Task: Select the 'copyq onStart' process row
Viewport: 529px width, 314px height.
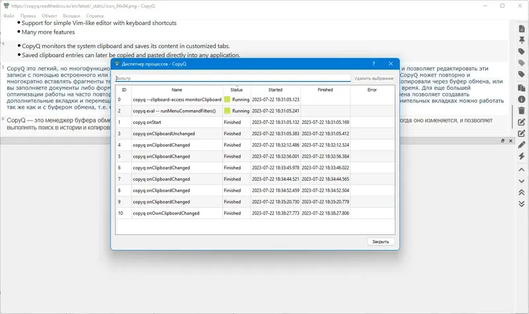Action: pyautogui.click(x=255, y=122)
